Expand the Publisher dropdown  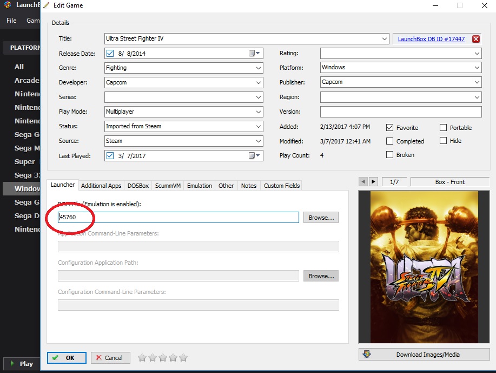[477, 82]
